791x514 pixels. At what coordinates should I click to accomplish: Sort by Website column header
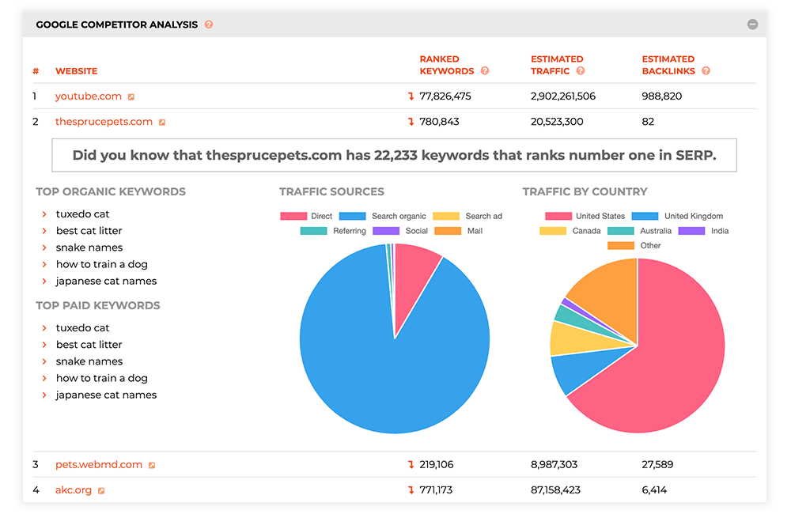point(76,71)
